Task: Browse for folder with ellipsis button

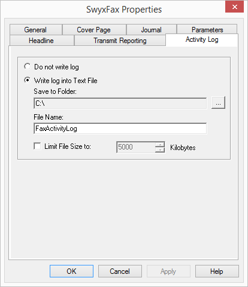Action: click(218, 103)
